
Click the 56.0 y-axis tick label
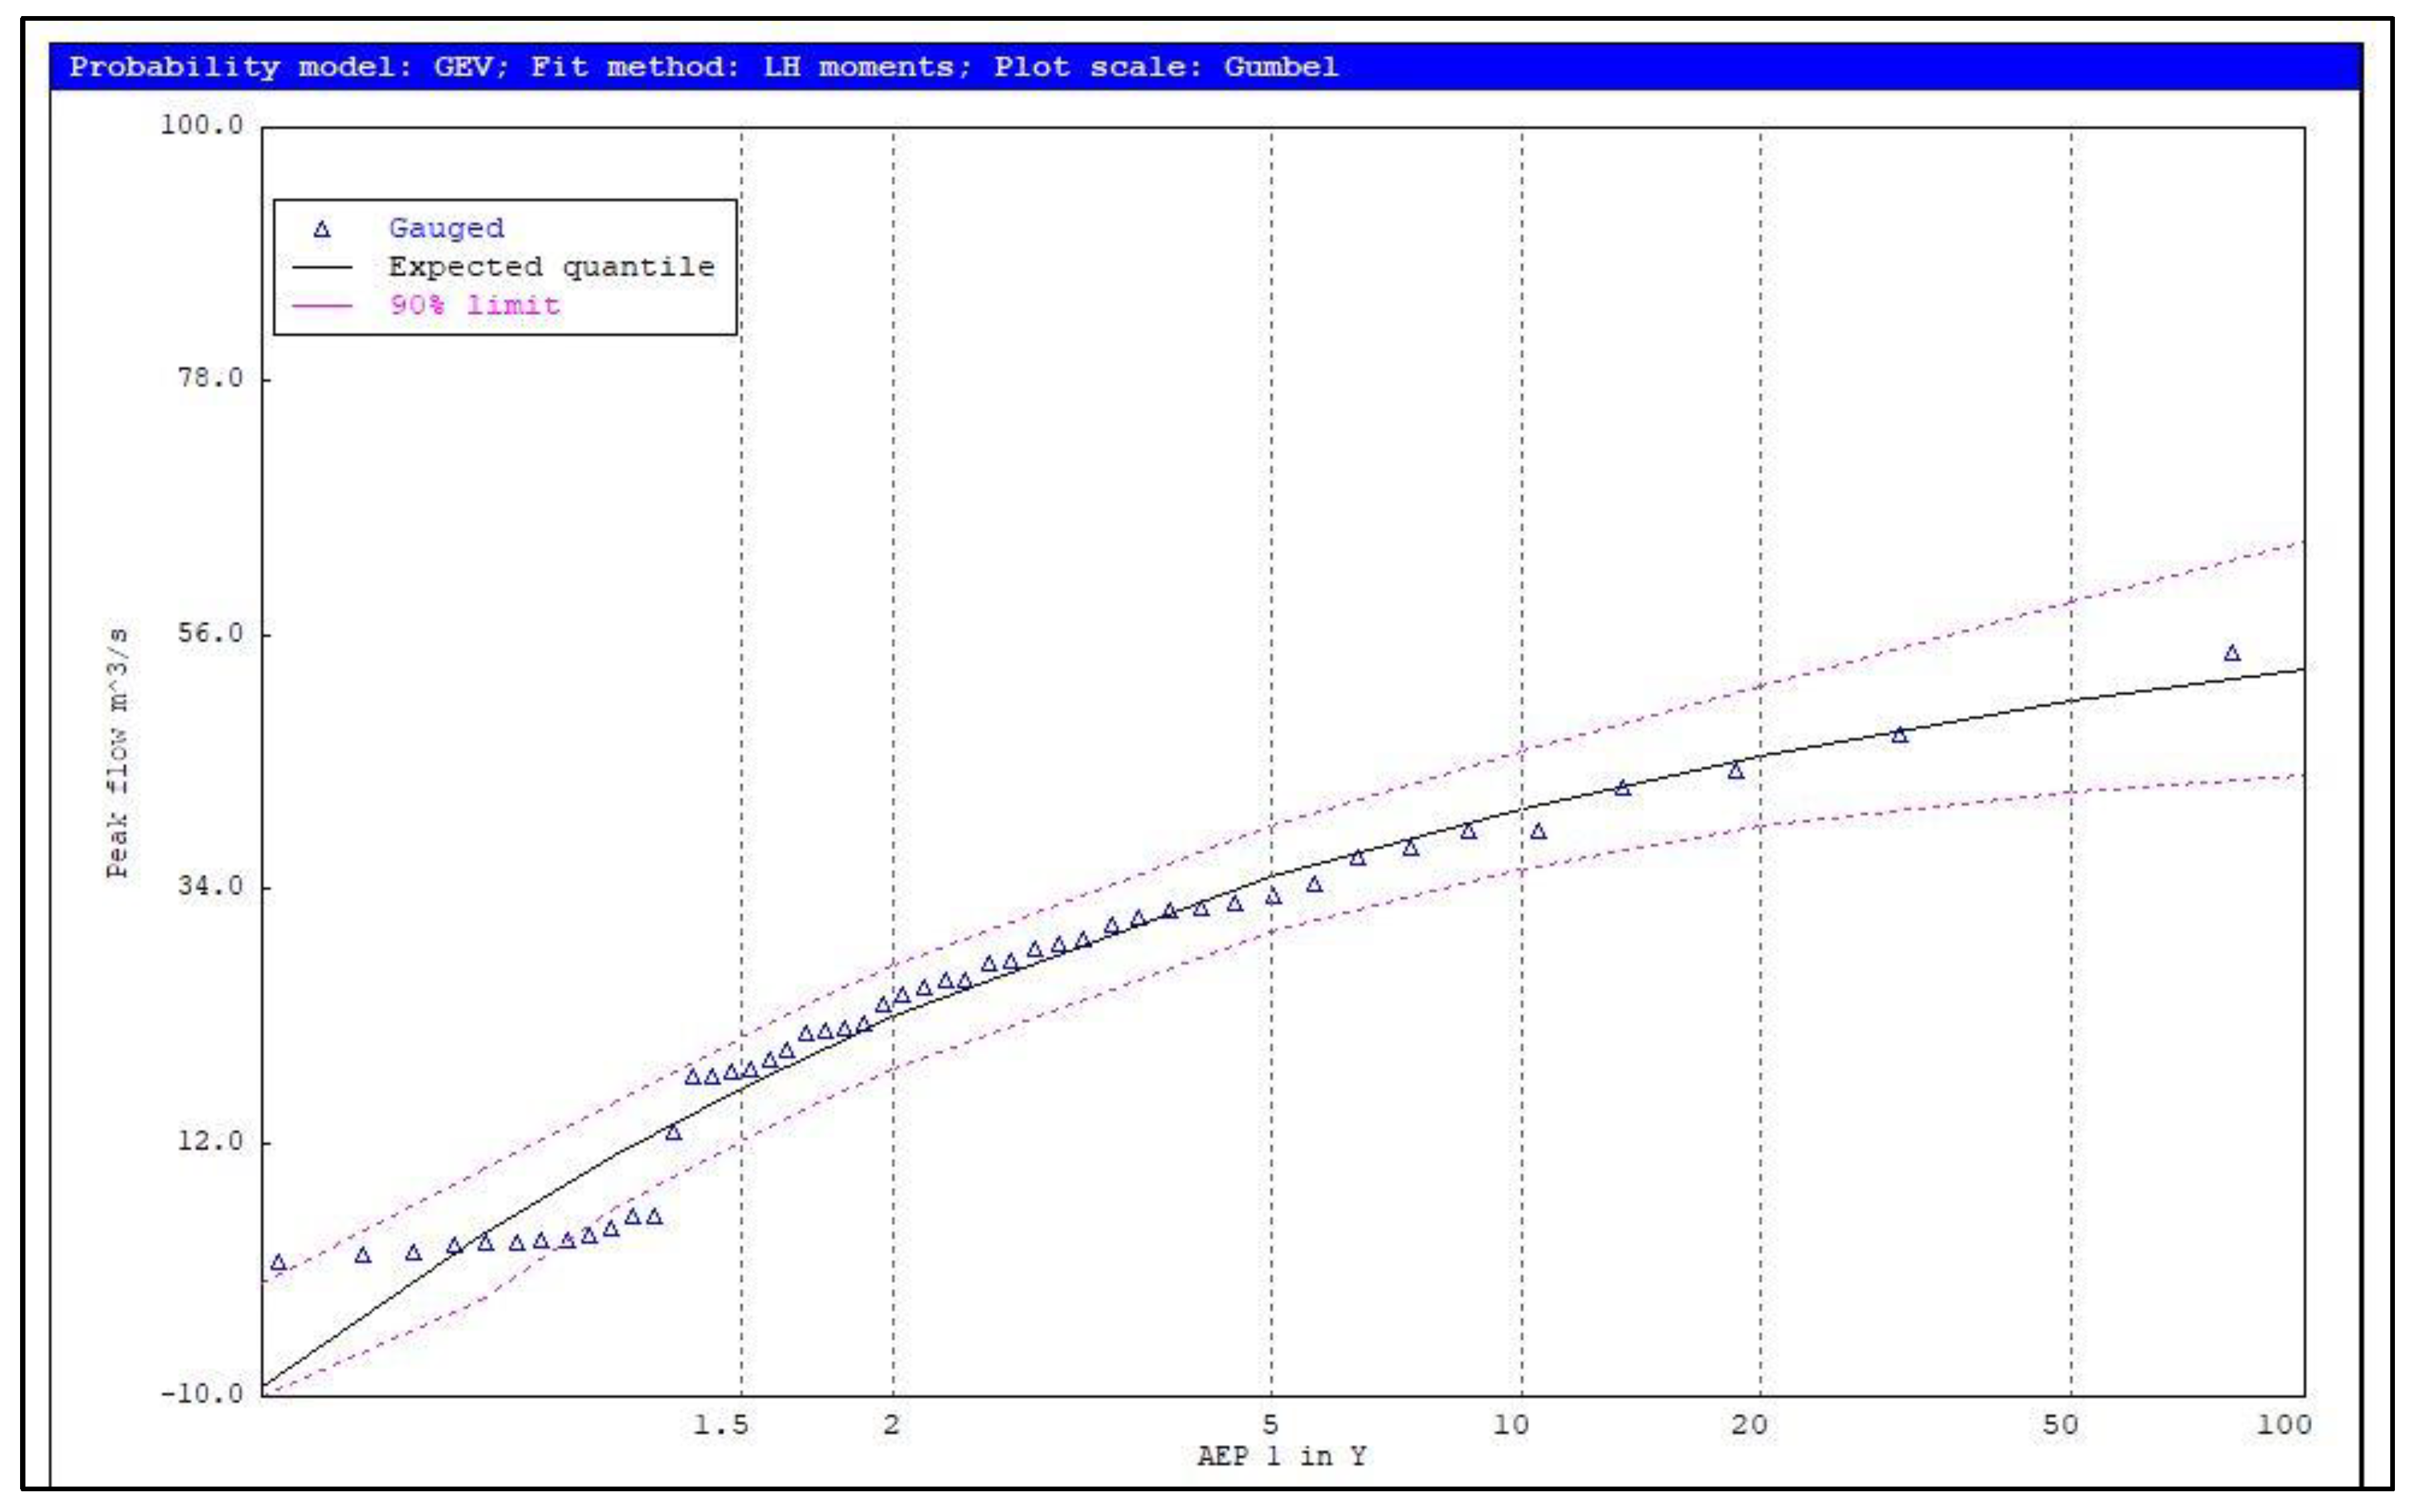point(210,633)
